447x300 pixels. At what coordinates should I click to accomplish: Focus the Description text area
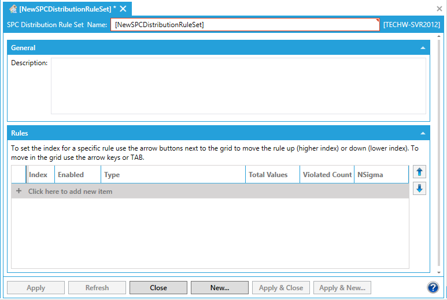(238, 85)
